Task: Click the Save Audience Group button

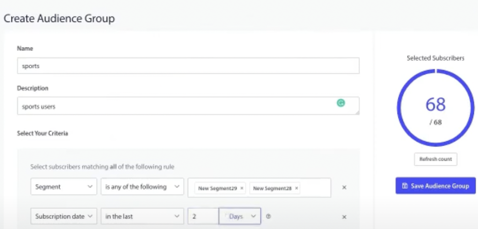Action: coord(435,185)
